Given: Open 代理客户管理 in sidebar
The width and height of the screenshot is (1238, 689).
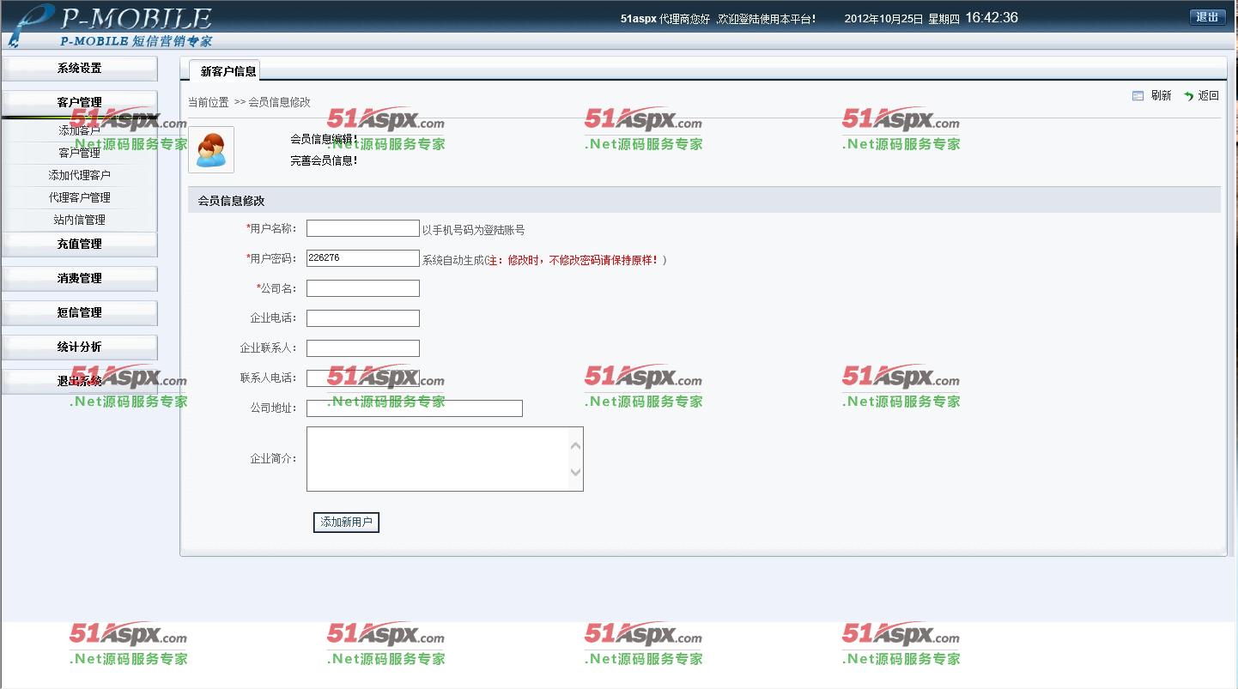Looking at the screenshot, I should [80, 197].
